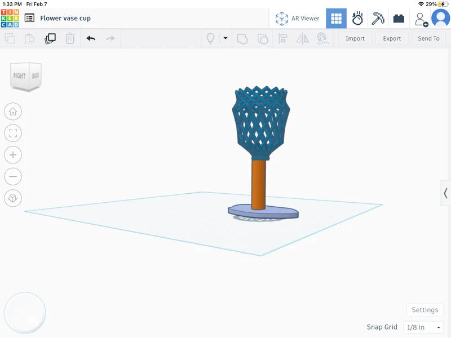
Task: Expand the collapsed shapes side panel
Action: (x=445, y=193)
